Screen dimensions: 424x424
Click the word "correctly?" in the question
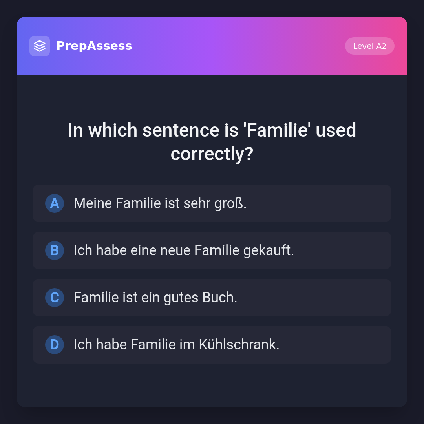coord(212,154)
